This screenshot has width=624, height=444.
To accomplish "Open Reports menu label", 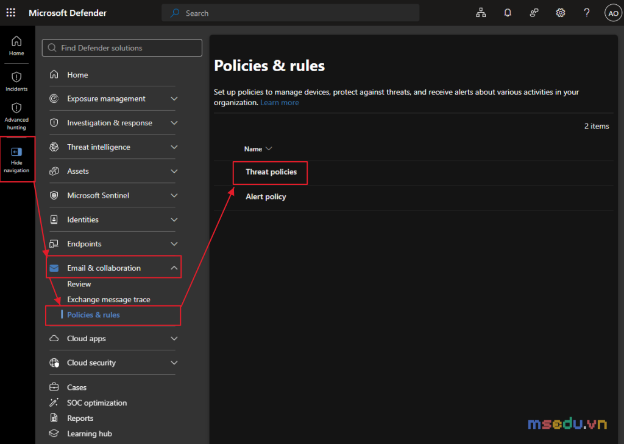I will click(x=80, y=418).
